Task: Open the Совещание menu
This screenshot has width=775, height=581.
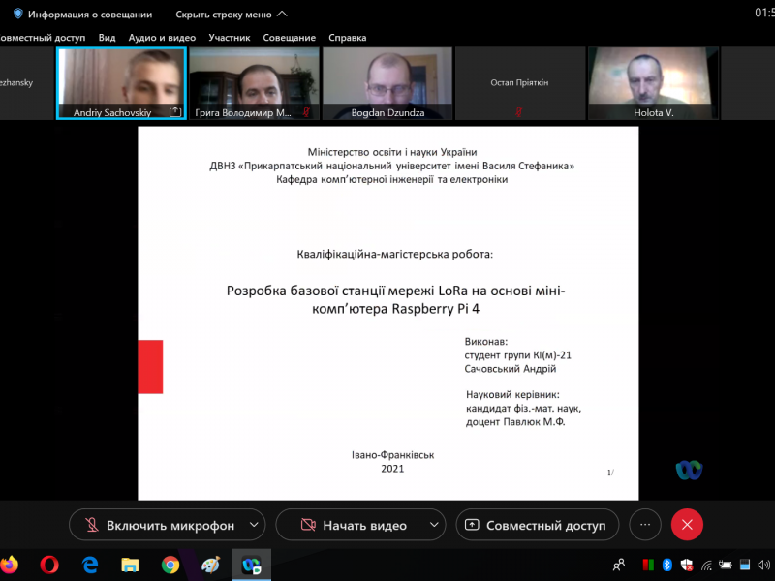Action: pos(290,38)
